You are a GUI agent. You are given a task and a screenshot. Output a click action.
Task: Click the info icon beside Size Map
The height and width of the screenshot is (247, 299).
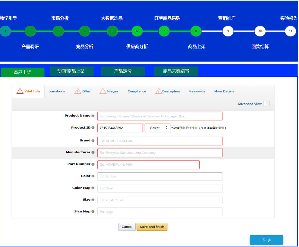tap(93, 212)
